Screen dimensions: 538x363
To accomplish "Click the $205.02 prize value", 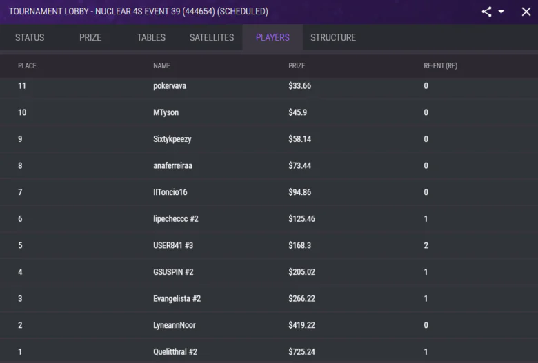I will coord(301,272).
